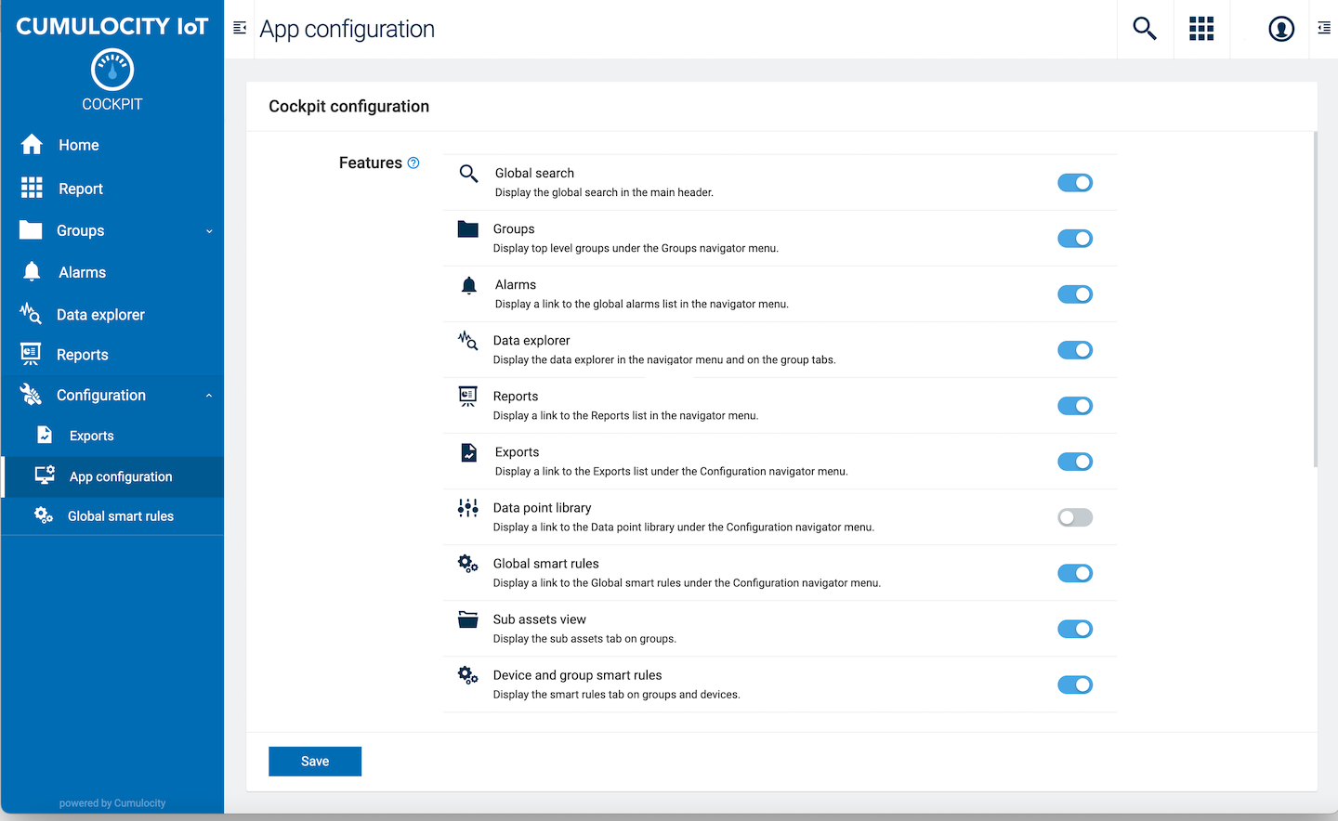This screenshot has width=1338, height=821.
Task: Click the user account avatar icon
Action: point(1281,29)
